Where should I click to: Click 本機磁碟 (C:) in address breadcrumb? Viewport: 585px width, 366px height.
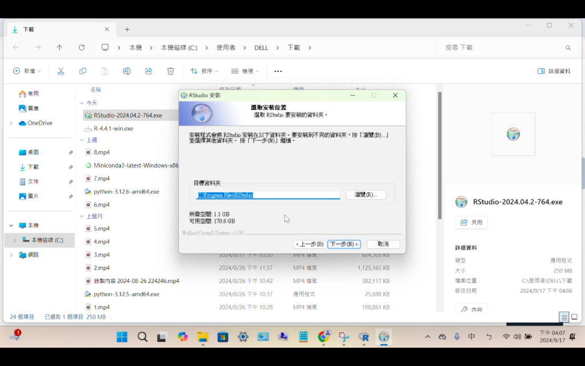pyautogui.click(x=179, y=48)
